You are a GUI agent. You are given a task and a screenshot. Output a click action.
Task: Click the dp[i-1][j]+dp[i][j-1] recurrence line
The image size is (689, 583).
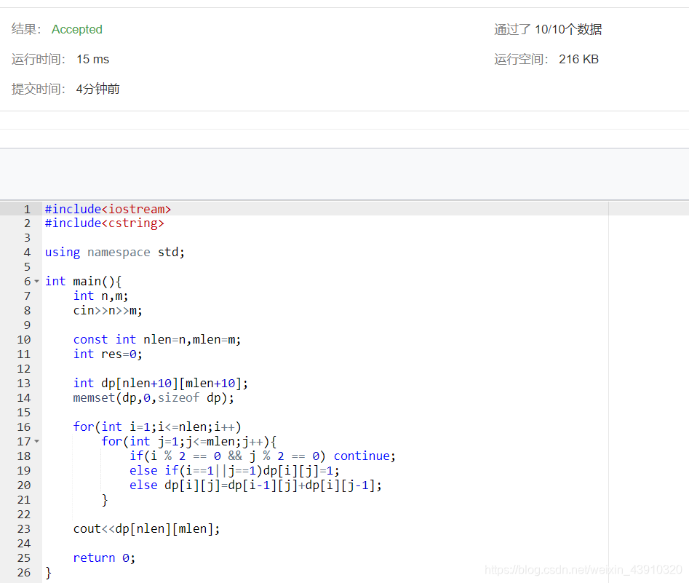pyautogui.click(x=255, y=485)
